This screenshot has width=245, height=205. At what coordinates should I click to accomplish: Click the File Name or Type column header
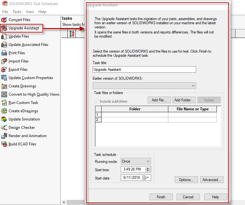193,109
